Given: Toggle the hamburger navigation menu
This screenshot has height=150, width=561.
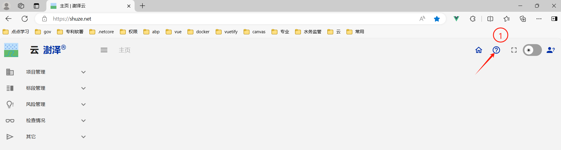Looking at the screenshot, I should pos(104,50).
